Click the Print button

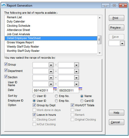pos(117,18)
